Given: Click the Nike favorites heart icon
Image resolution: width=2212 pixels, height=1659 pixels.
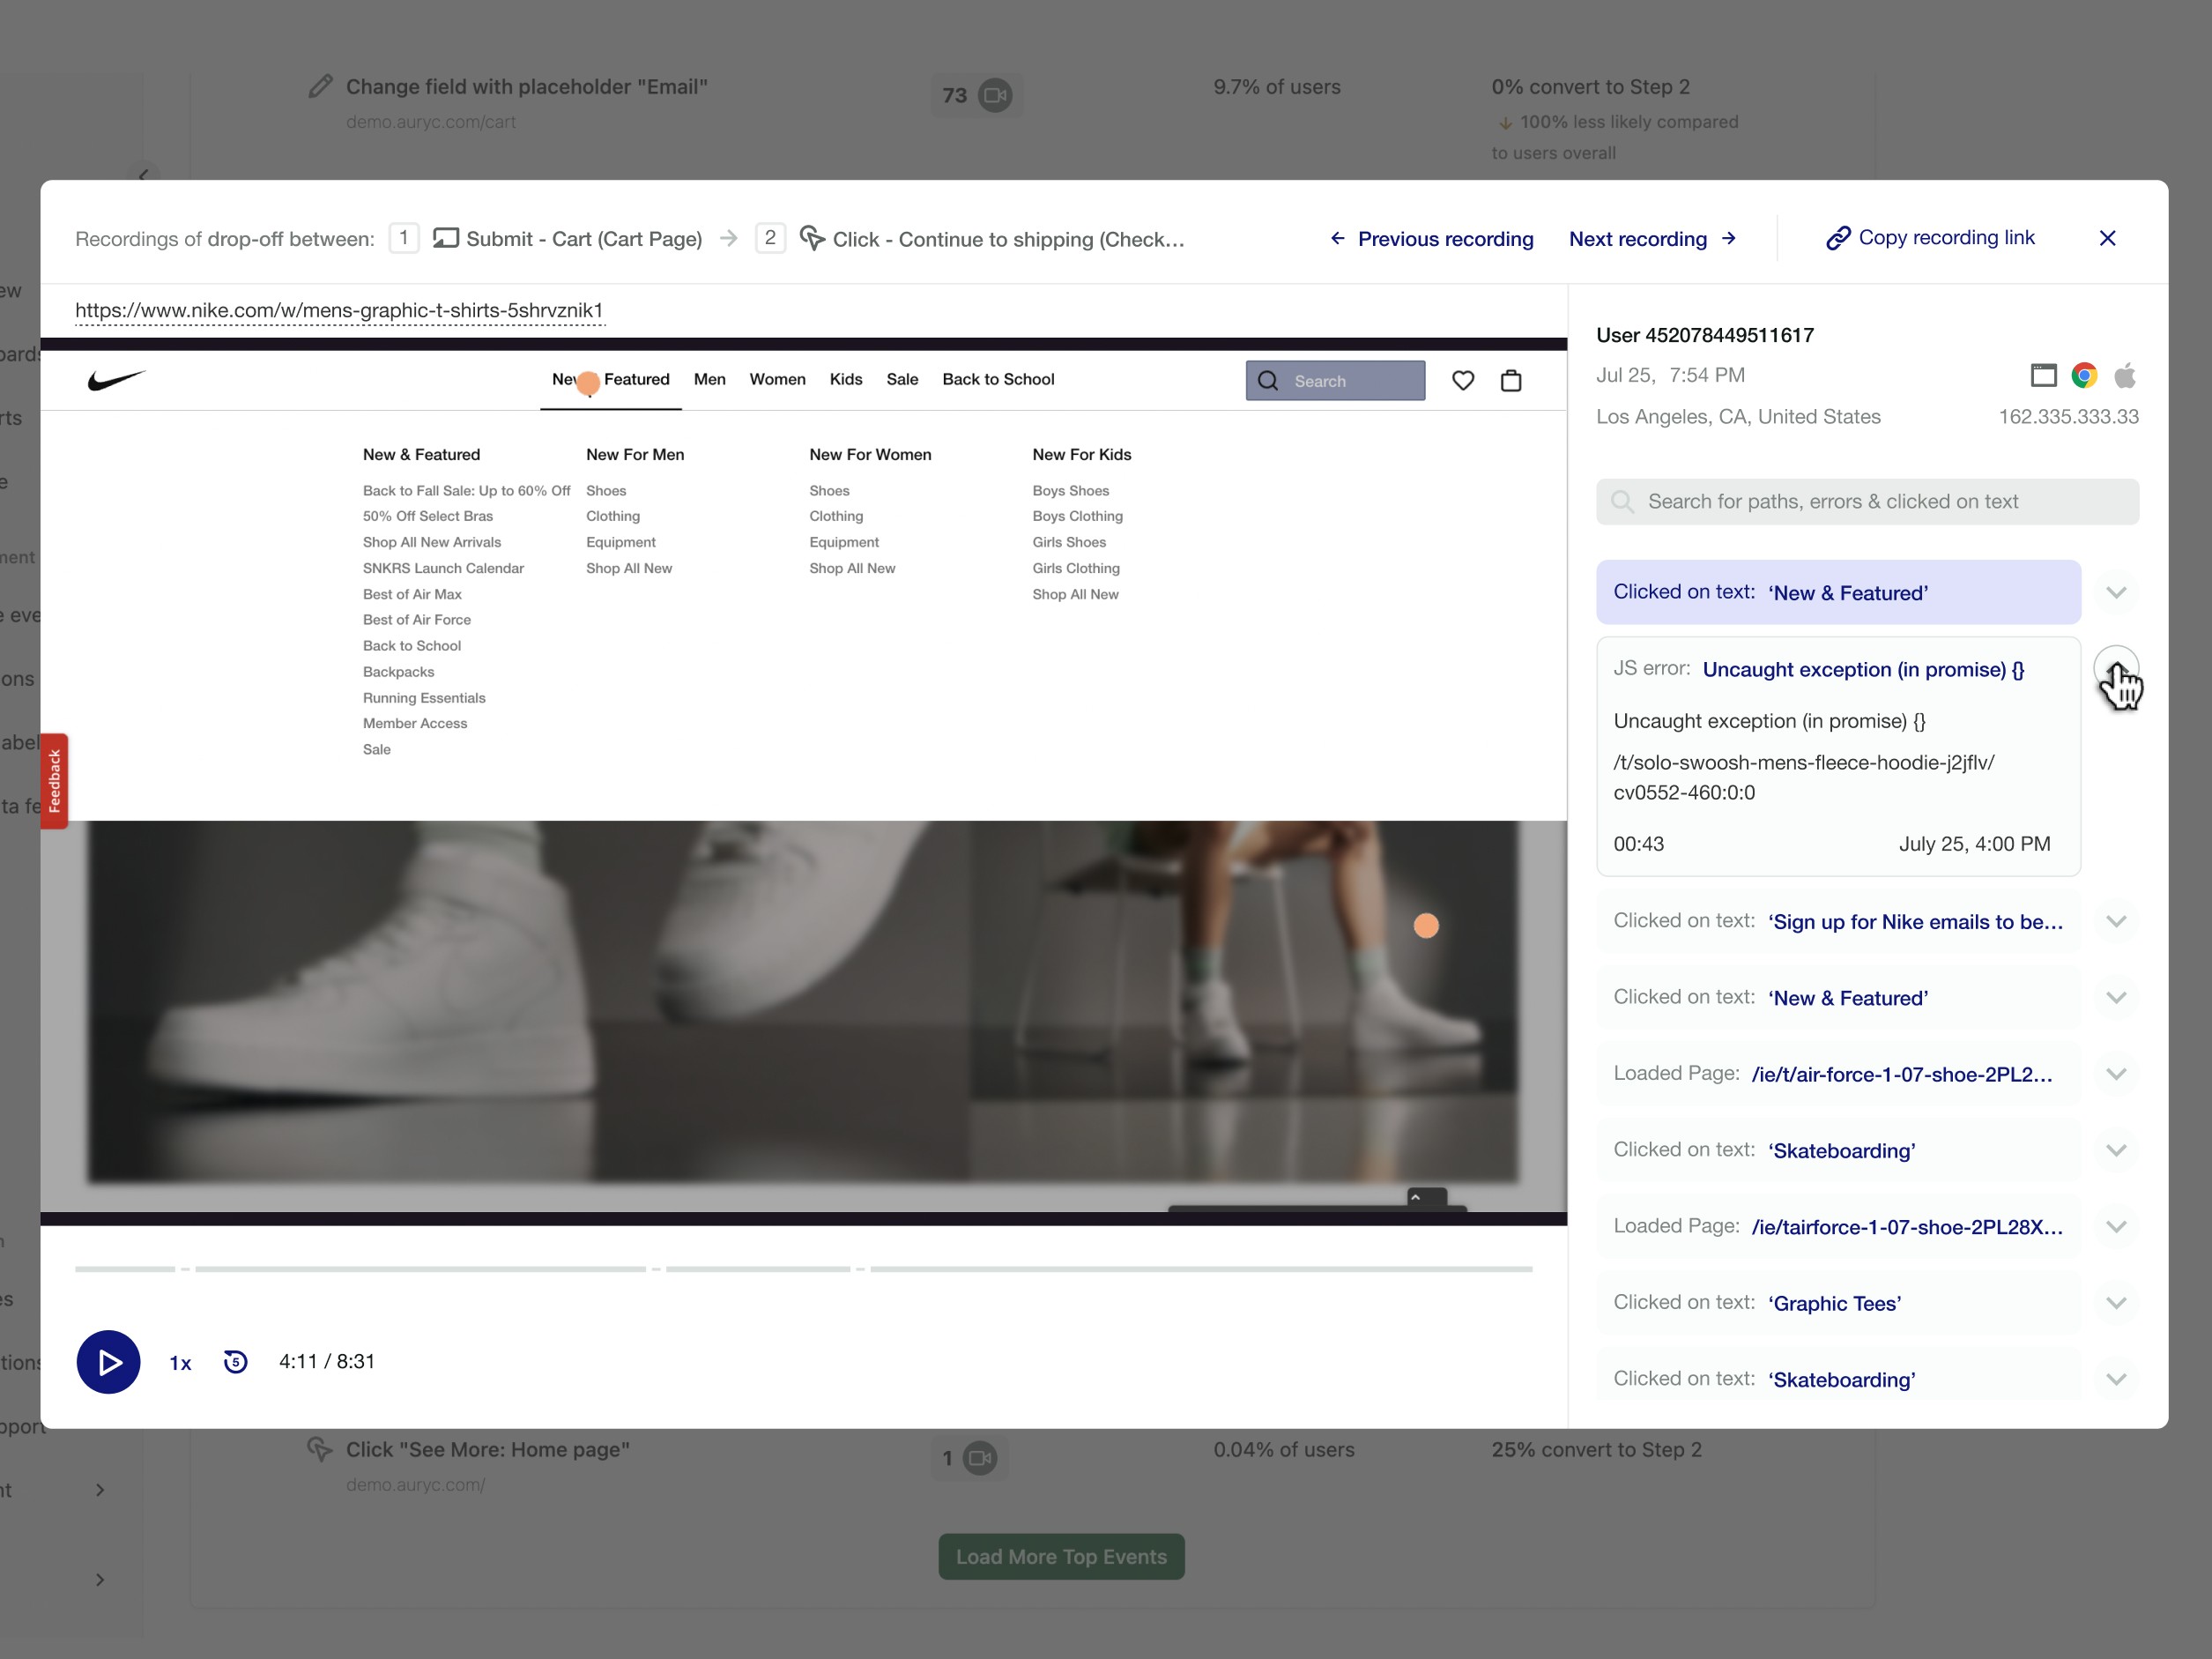Looking at the screenshot, I should coord(1462,380).
